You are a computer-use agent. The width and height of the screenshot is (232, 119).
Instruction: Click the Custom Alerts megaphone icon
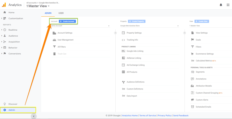192,100
